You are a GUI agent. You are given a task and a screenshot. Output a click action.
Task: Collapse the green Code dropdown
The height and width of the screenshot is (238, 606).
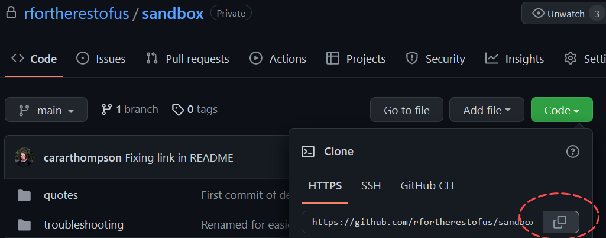click(x=562, y=110)
